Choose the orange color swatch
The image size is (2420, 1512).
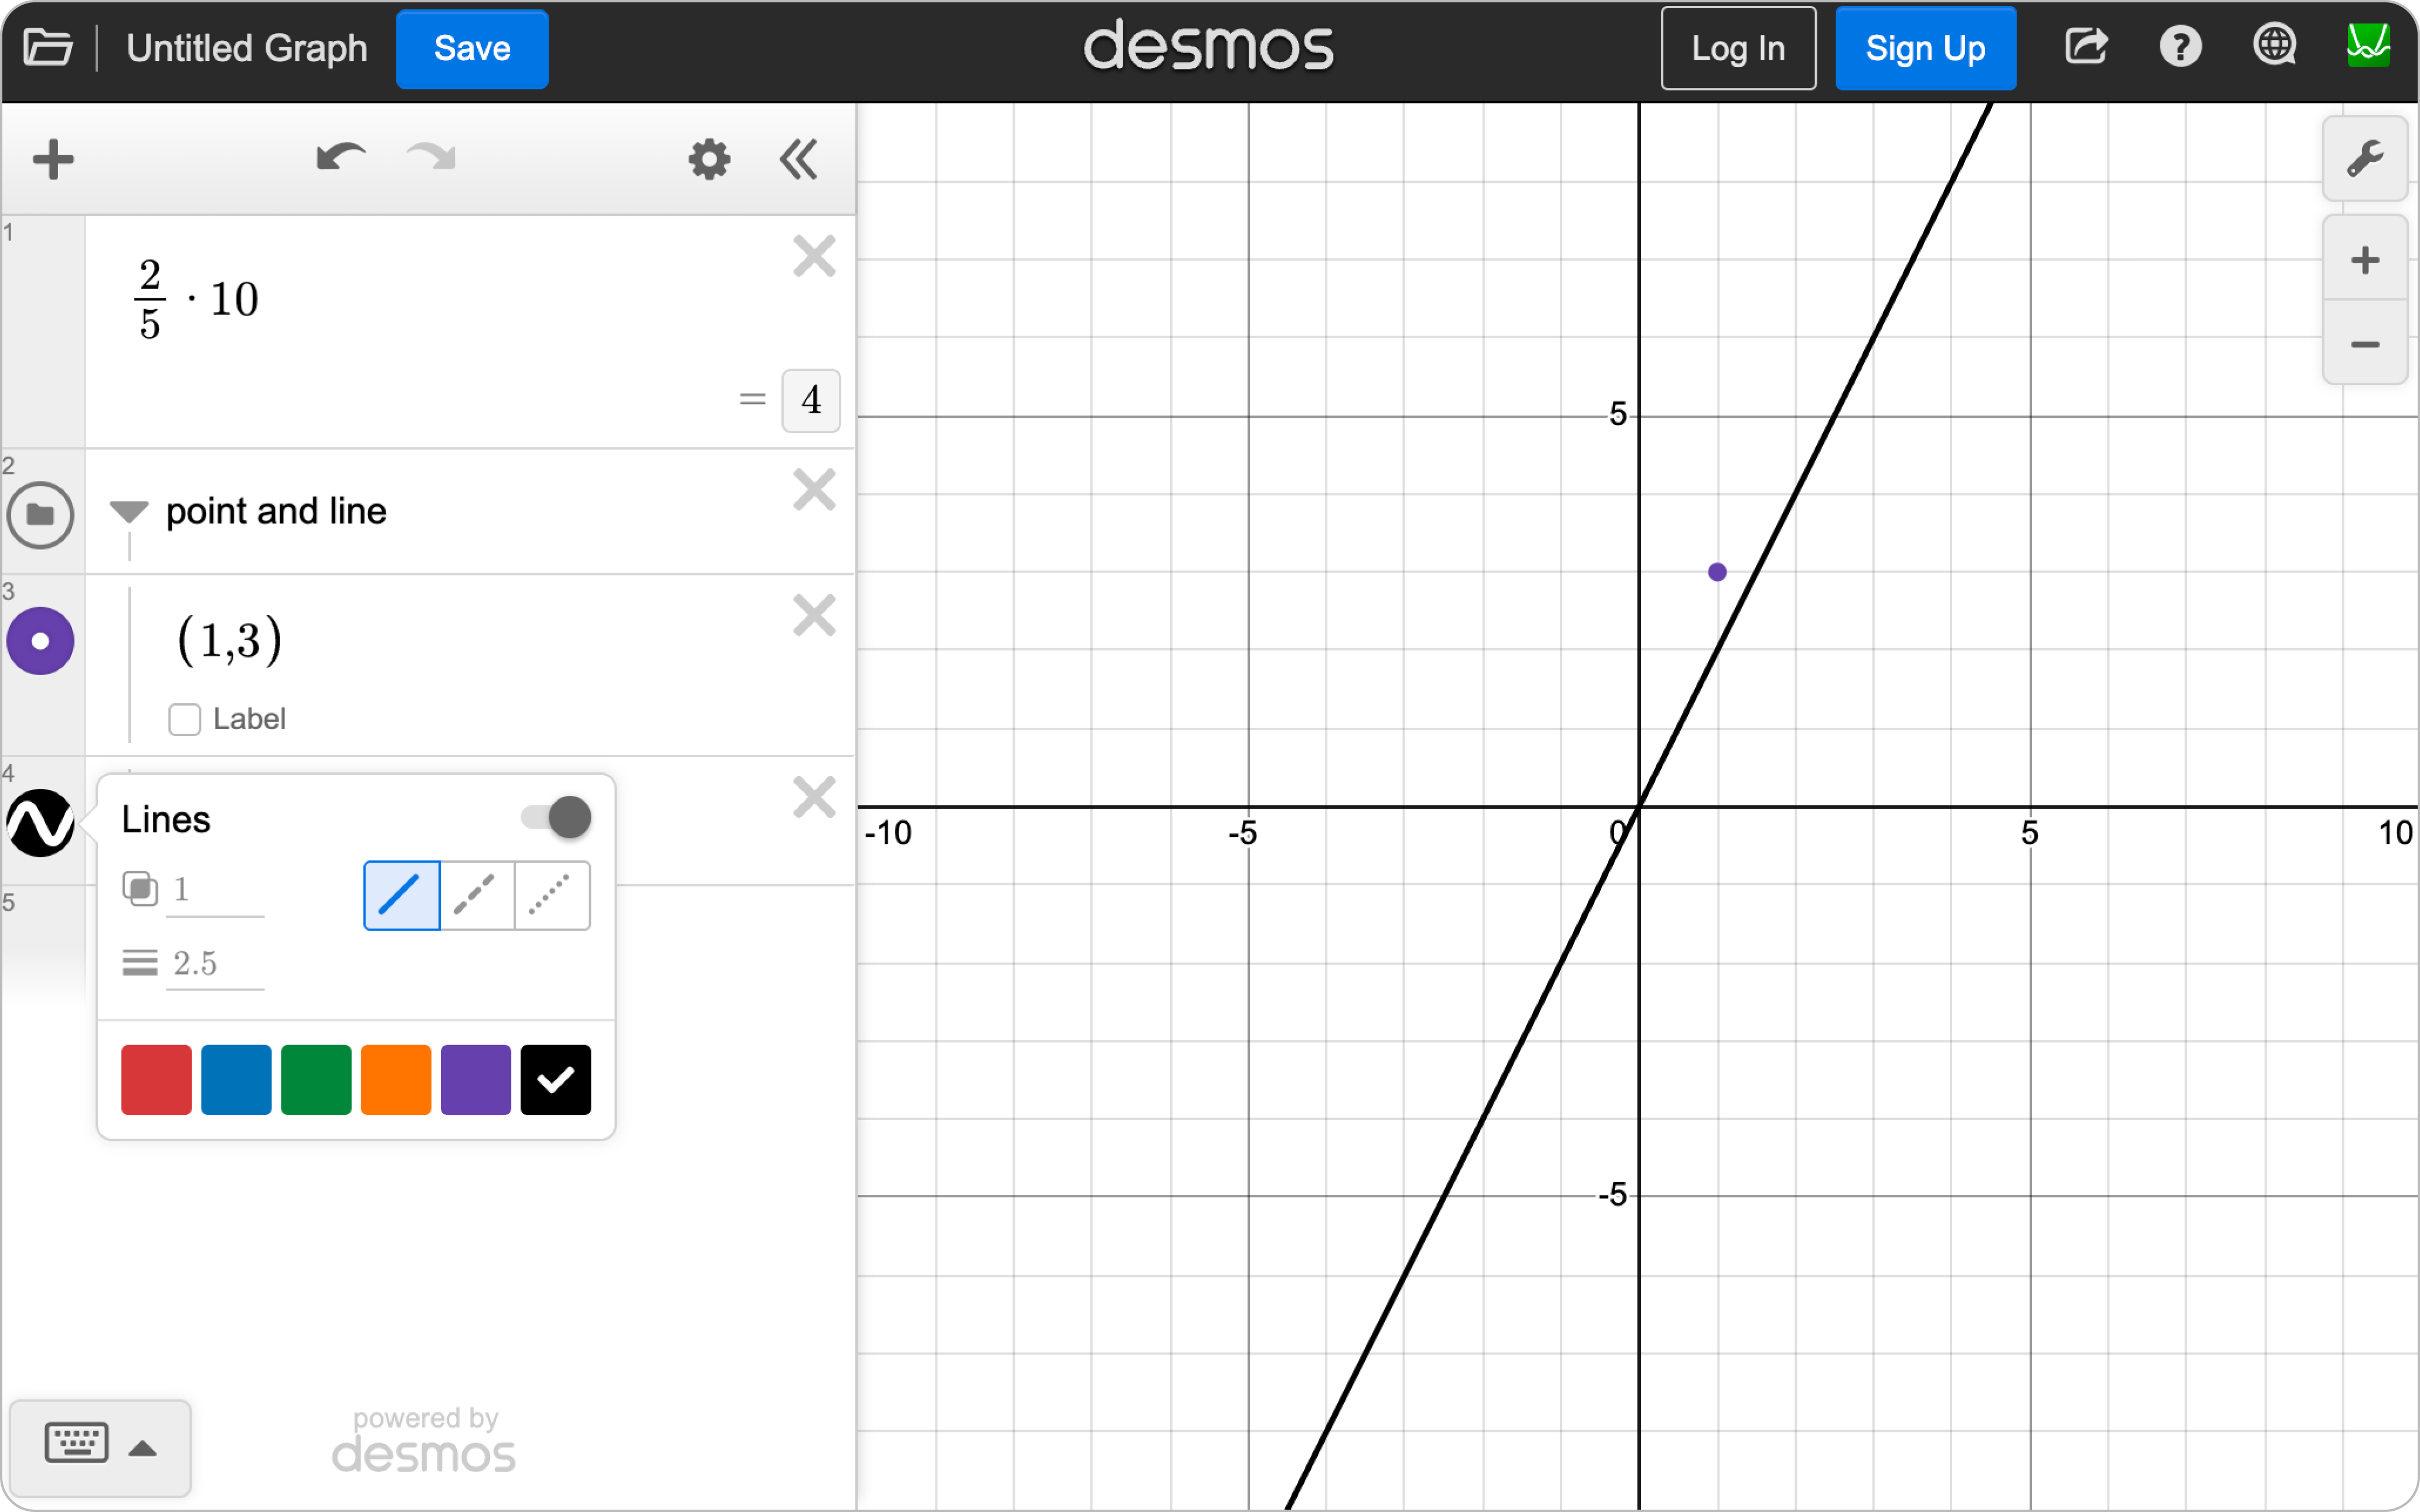396,1079
